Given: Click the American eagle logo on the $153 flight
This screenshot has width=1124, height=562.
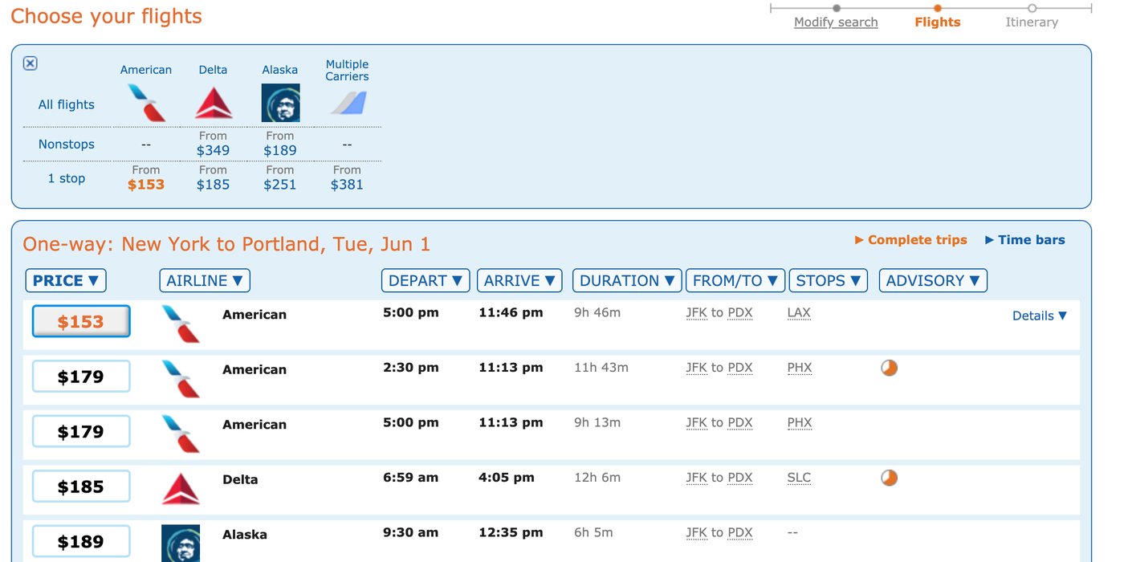Looking at the screenshot, I should pos(180,323).
